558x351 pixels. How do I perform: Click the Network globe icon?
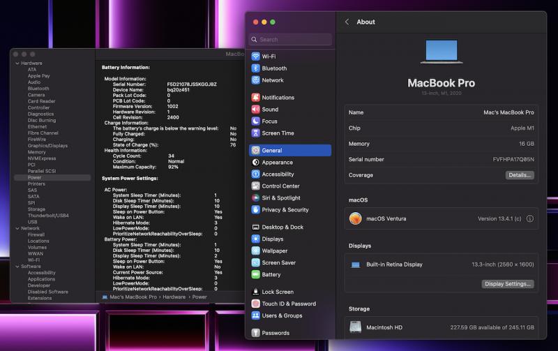coord(255,80)
